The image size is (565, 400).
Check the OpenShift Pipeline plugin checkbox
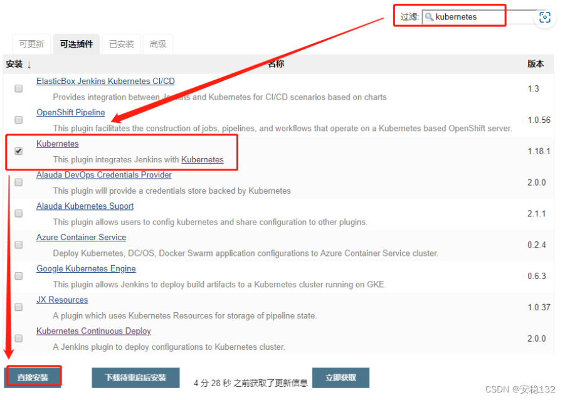[18, 119]
